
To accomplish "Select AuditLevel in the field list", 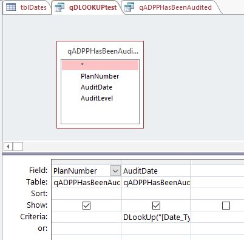I will (x=97, y=98).
